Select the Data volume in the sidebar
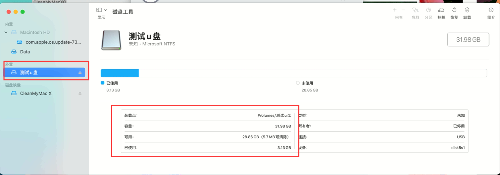The image size is (500, 175). point(25,52)
